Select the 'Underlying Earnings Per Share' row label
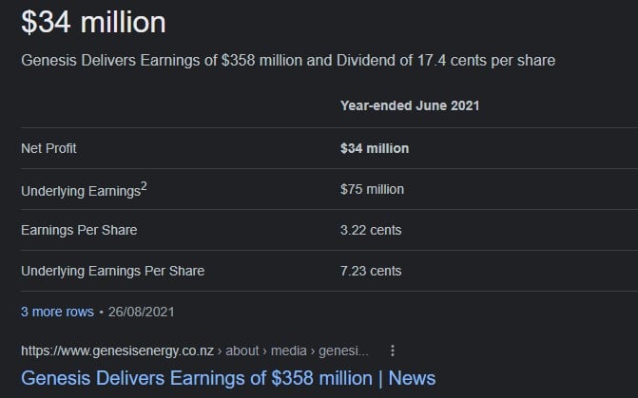This screenshot has width=638, height=398. (x=113, y=271)
